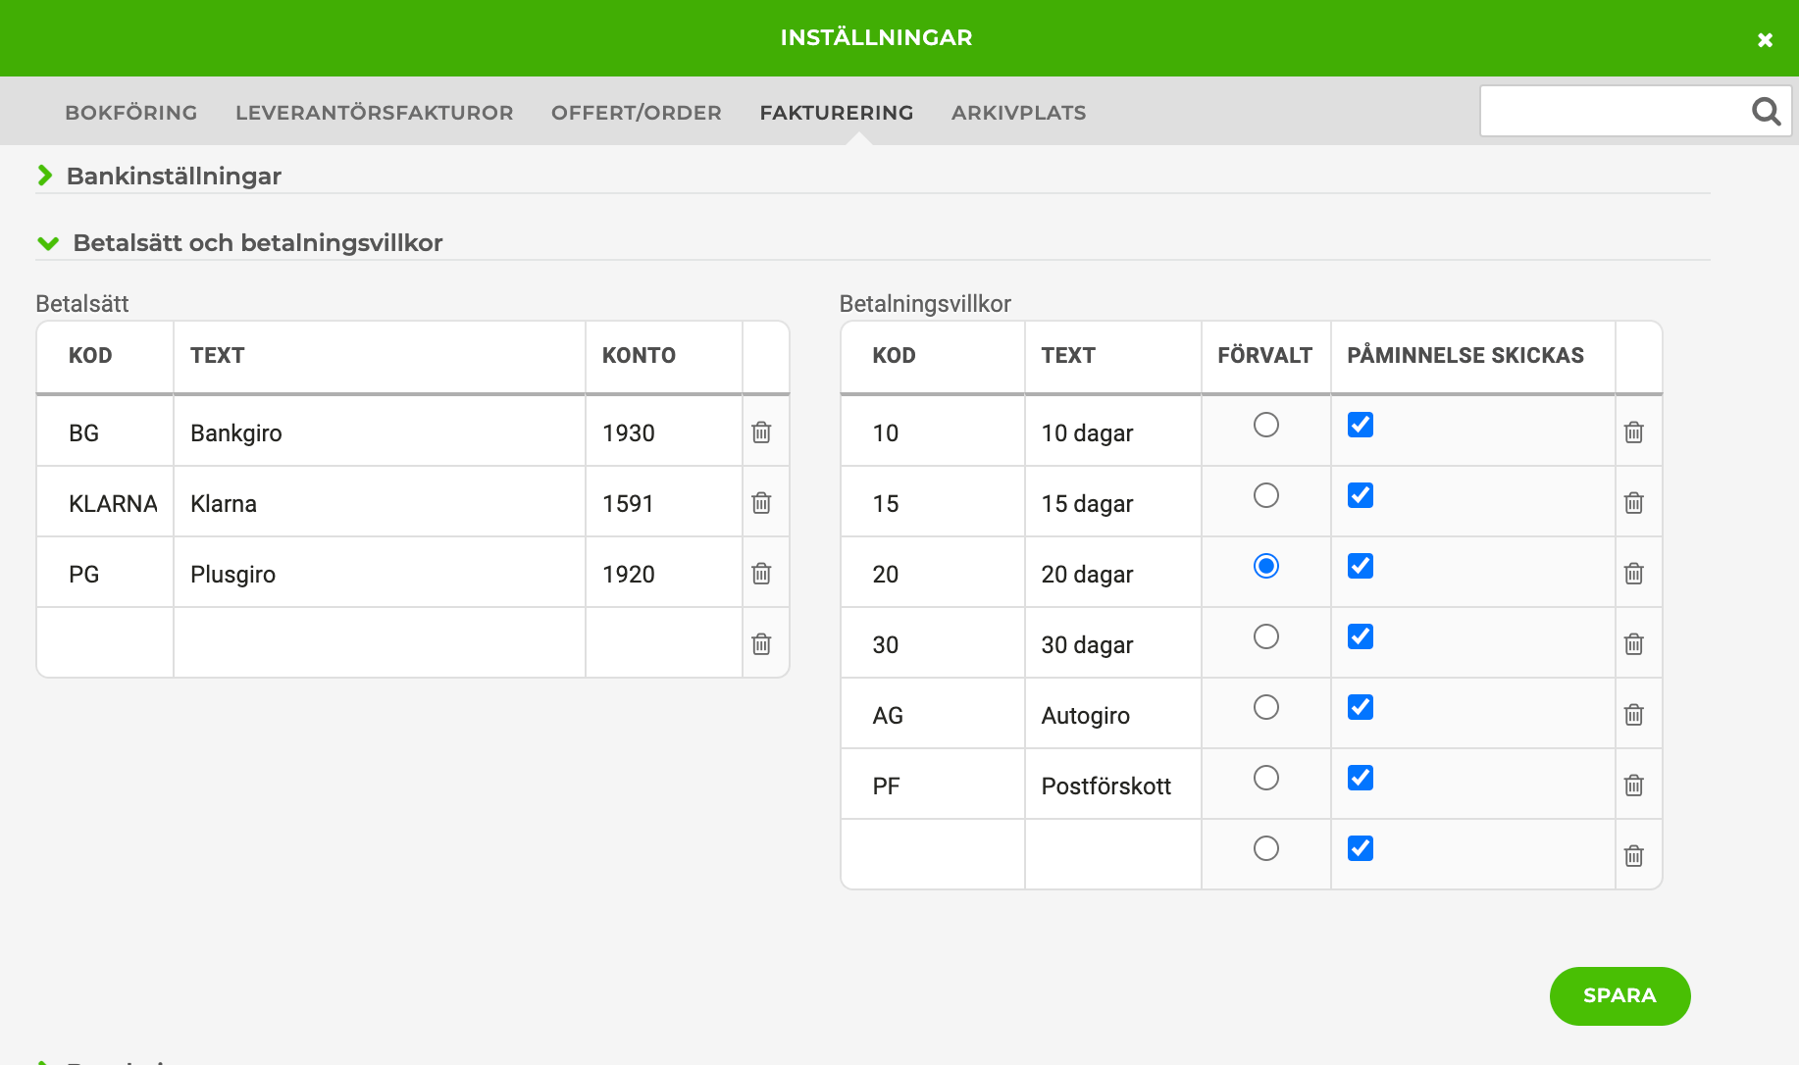Select 30 dagar as förvalt option
Screen dimensions: 1799x1065
coord(1265,636)
